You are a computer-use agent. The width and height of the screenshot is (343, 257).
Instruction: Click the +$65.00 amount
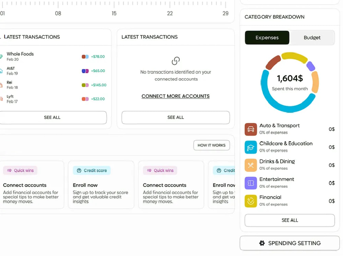[x=98, y=71]
